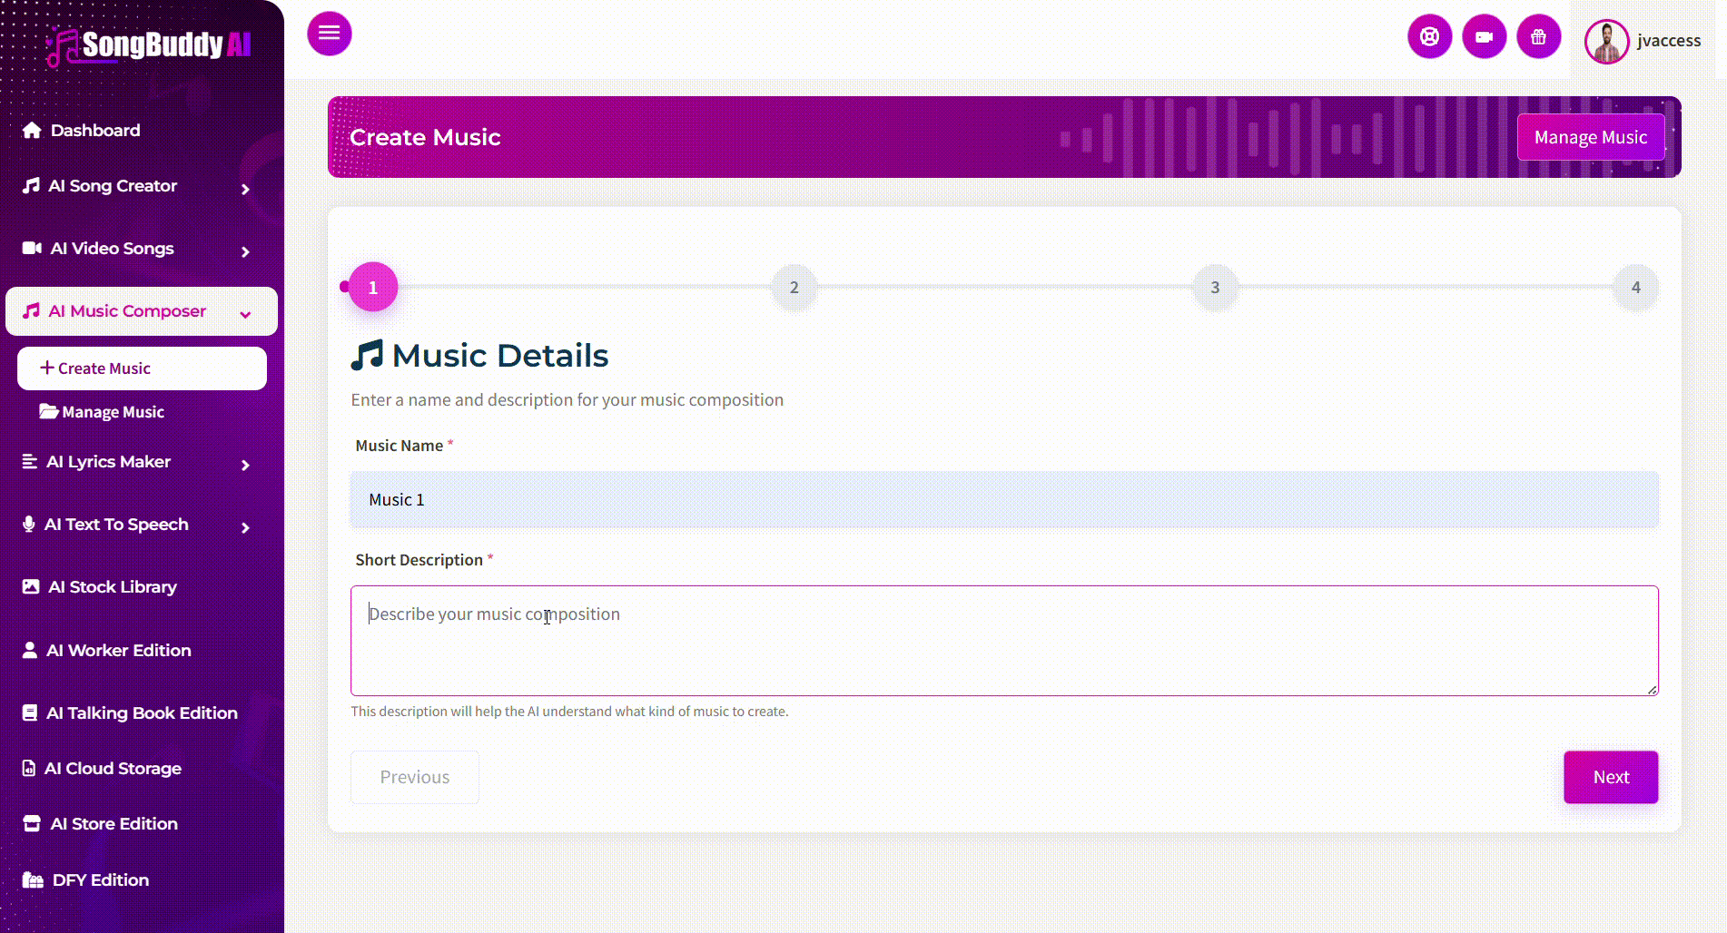Screen dimensions: 1727x933
Task: Expand the AI Video Songs submenu
Action: point(245,251)
